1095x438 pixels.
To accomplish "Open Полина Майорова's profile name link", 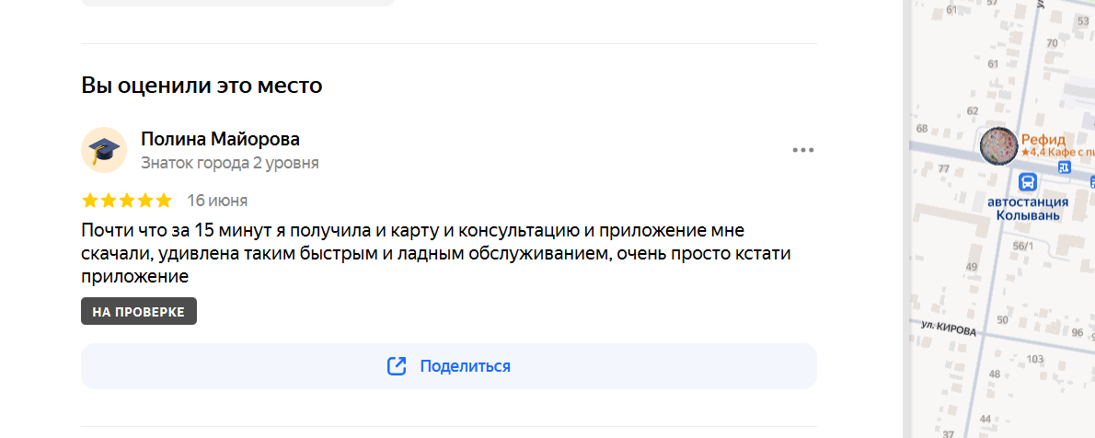I will [220, 139].
